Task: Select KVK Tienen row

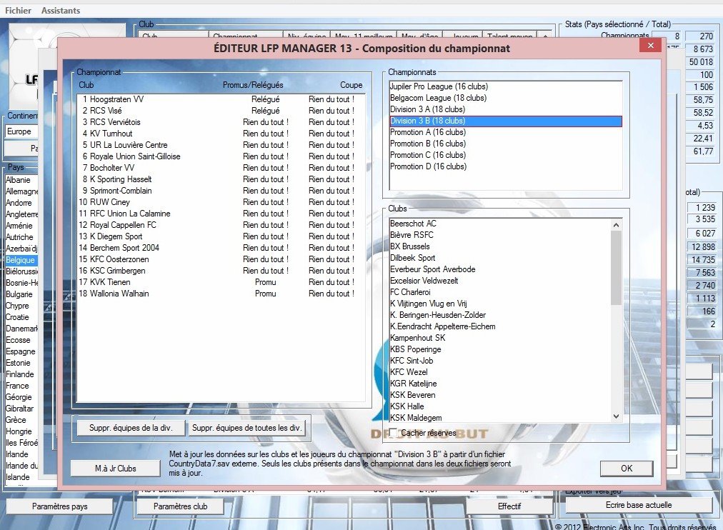Action: pos(221,282)
